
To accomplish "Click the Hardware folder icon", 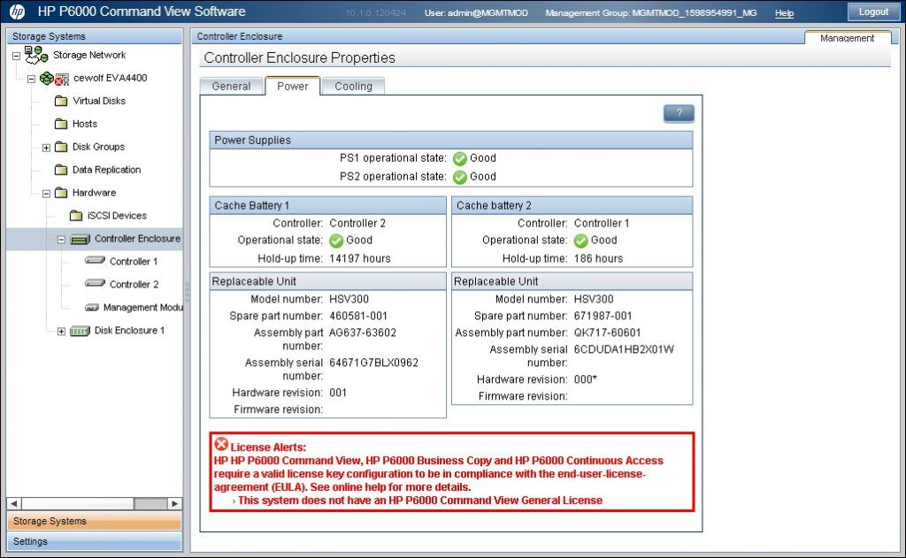I will [61, 193].
